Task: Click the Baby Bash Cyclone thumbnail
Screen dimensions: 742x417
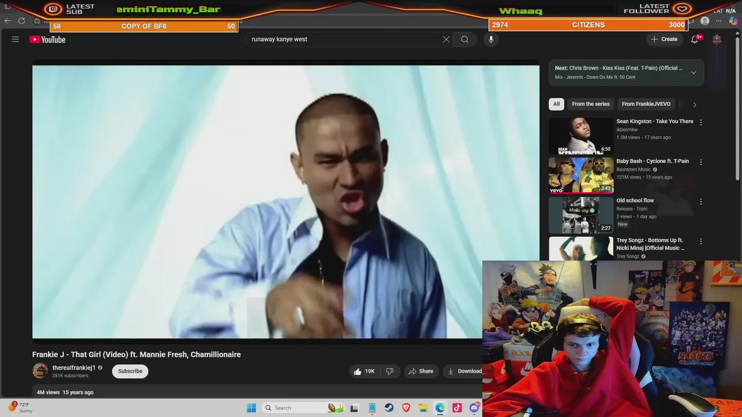Action: pyautogui.click(x=581, y=175)
